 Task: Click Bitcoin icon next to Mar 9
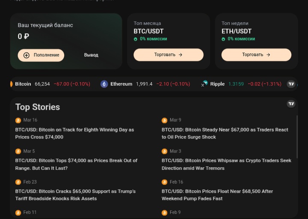[164, 121]
